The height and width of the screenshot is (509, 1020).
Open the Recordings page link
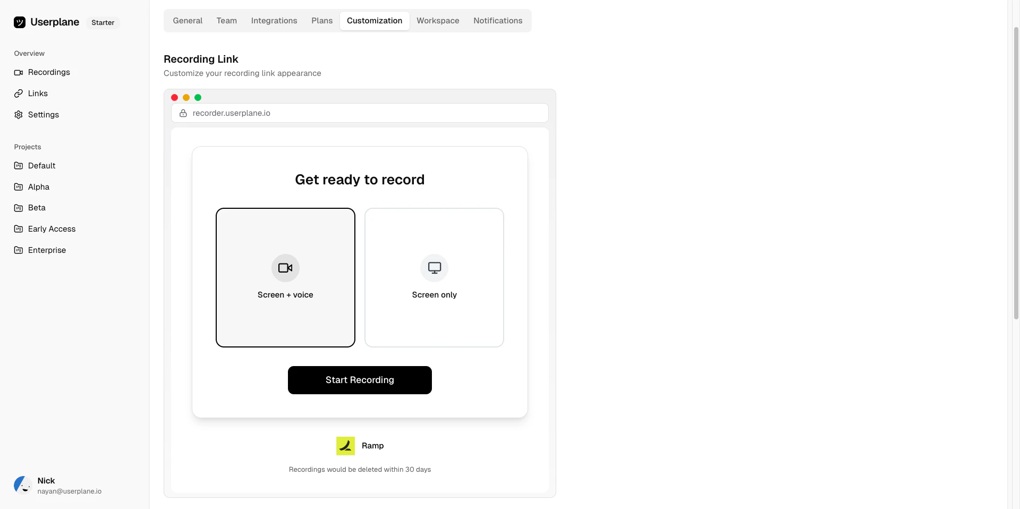[49, 72]
